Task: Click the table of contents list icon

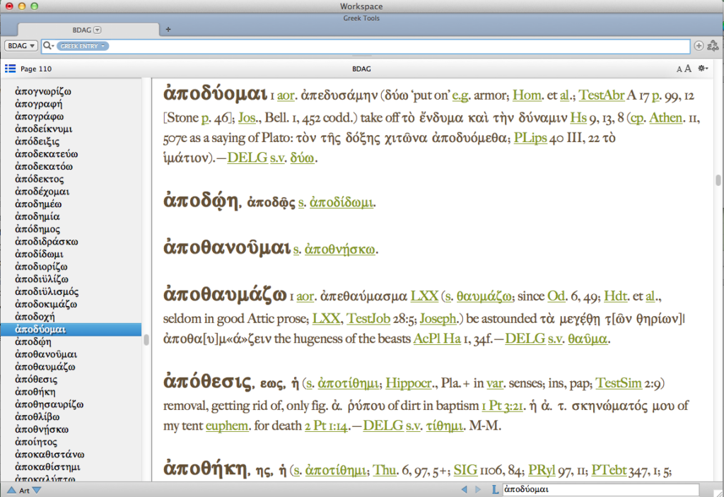Action: click(10, 69)
